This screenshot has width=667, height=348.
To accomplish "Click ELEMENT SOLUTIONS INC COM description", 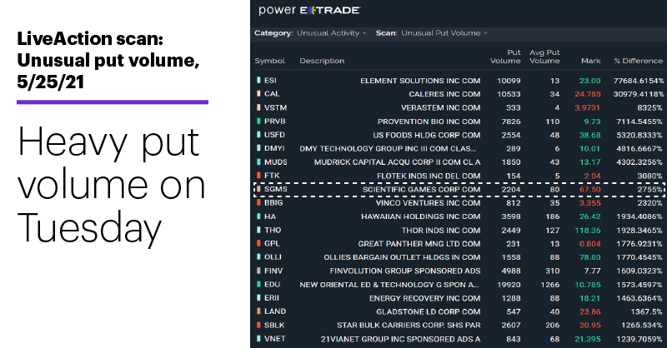I will (x=420, y=81).
